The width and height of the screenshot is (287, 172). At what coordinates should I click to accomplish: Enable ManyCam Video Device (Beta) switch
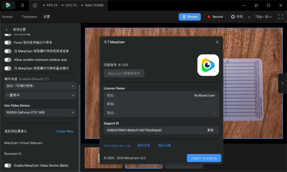point(8,166)
